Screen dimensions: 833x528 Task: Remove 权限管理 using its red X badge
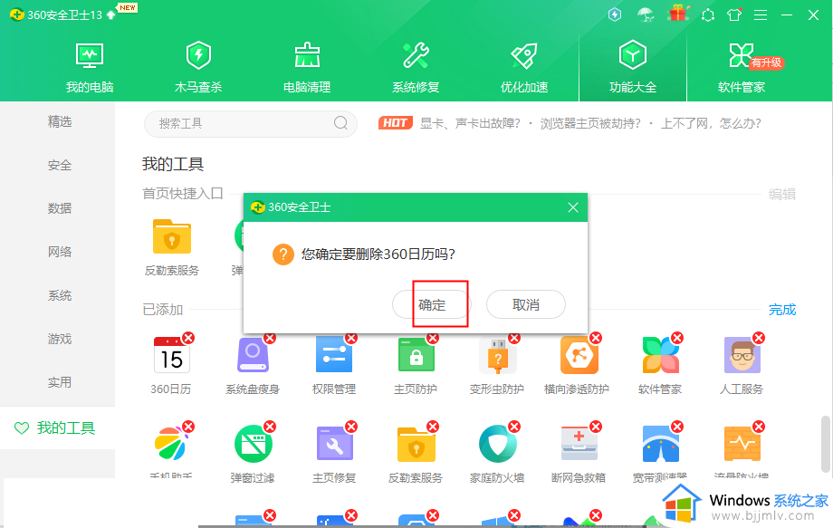[351, 338]
